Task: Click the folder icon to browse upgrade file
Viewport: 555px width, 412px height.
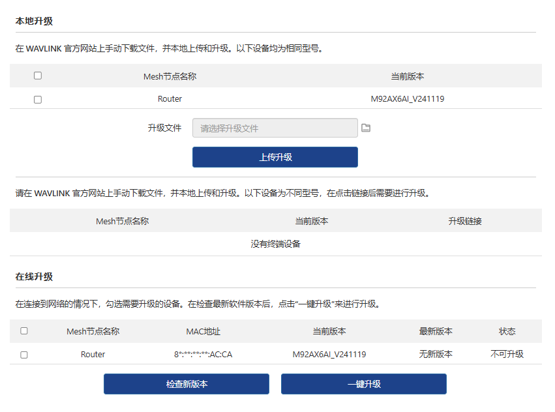Action: [366, 128]
